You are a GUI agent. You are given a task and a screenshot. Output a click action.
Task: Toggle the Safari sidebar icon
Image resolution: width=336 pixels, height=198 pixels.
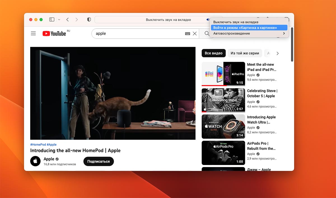[x=52, y=20]
